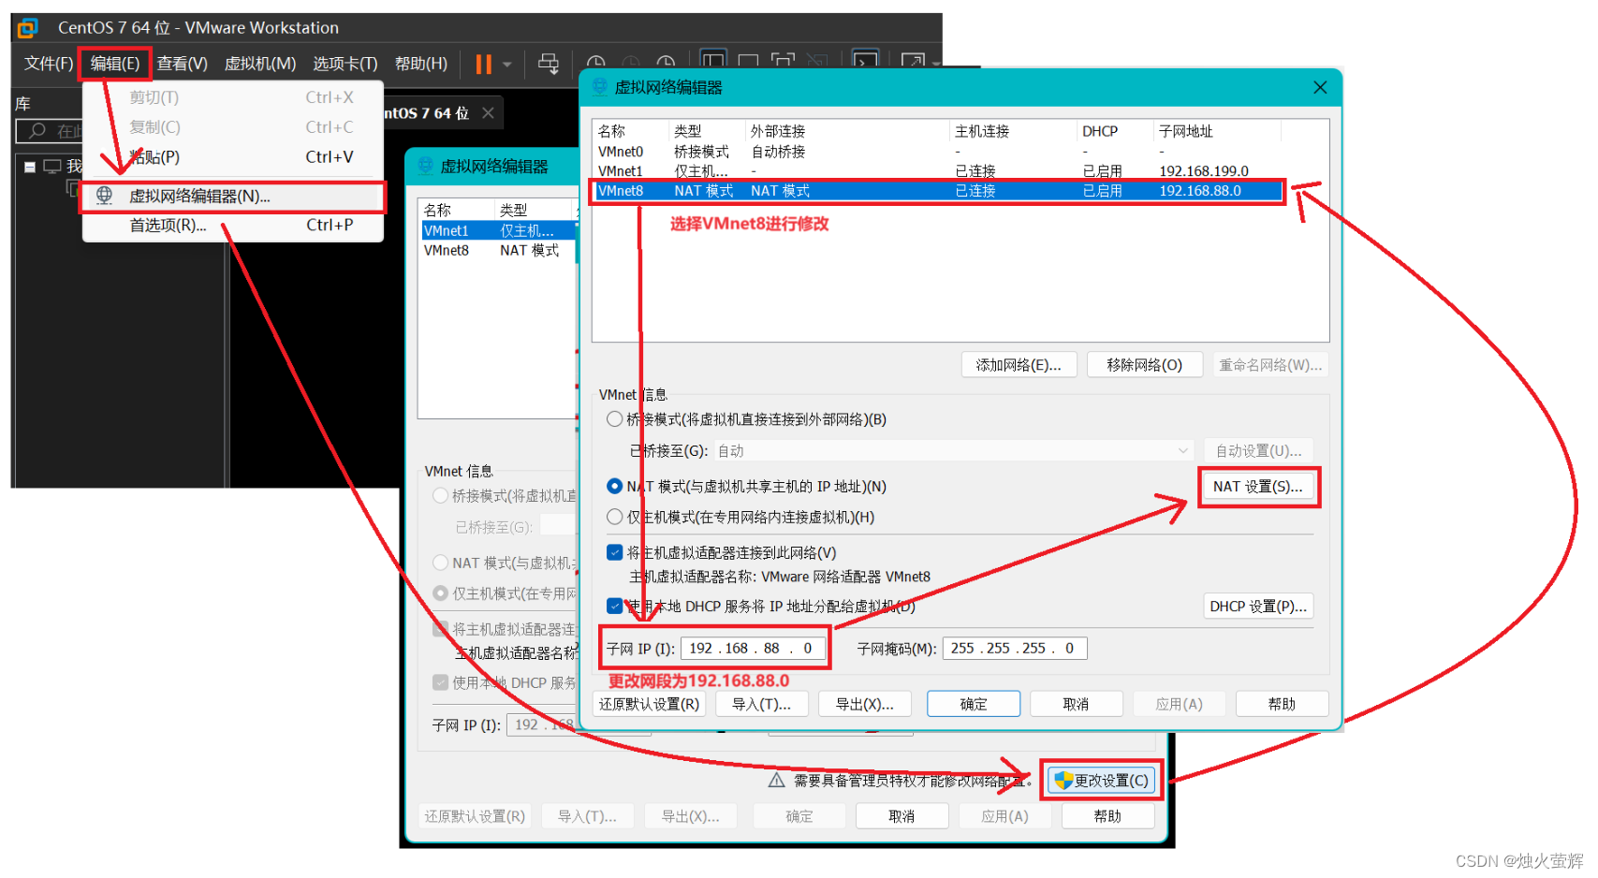Toggle use local DHCP service checkbox
The width and height of the screenshot is (1598, 878).
(614, 606)
